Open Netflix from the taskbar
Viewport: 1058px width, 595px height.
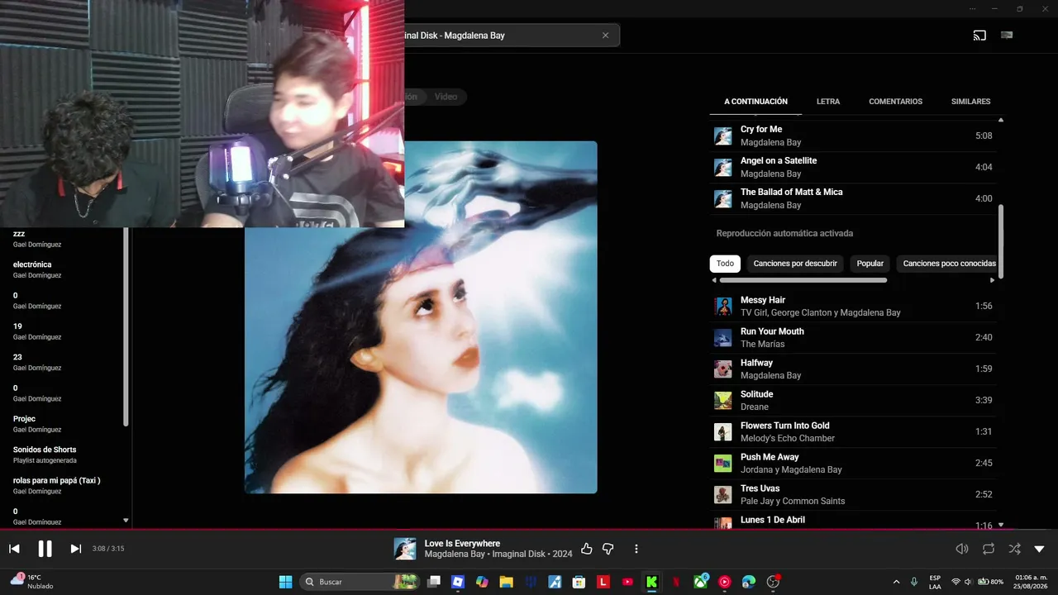tap(676, 582)
